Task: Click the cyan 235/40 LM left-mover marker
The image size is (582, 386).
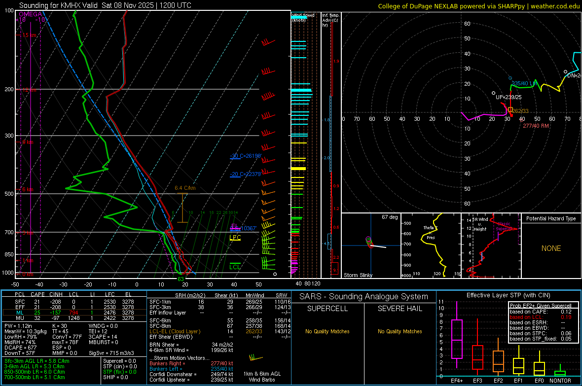Action: 510,78
